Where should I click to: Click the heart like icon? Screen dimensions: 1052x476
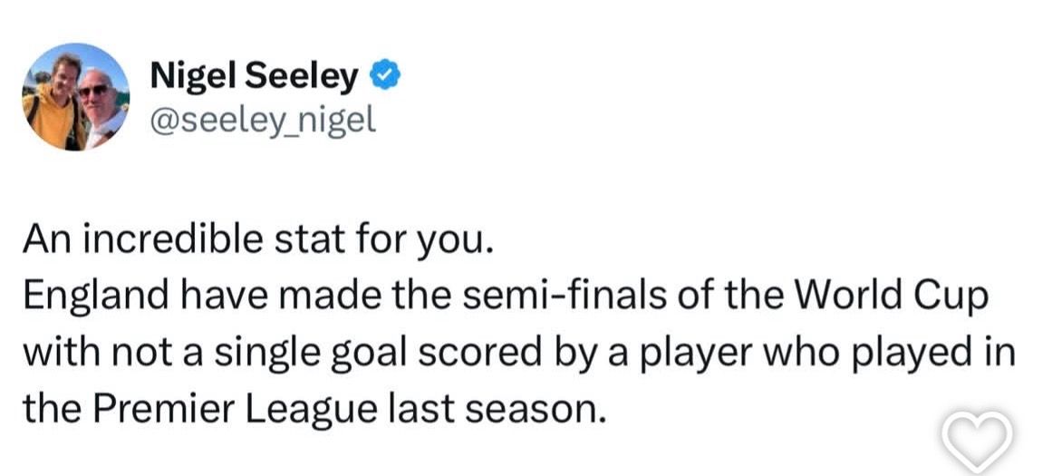pyautogui.click(x=976, y=441)
